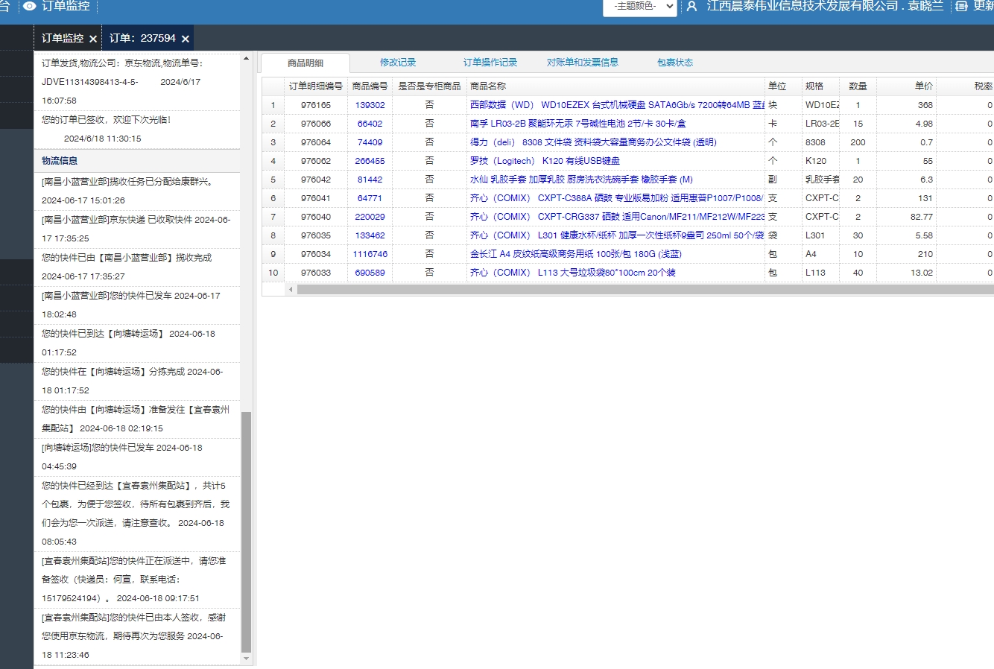Click the 已到达【向塘转运场】 log entry
The image size is (994, 669).
pyautogui.click(x=137, y=343)
